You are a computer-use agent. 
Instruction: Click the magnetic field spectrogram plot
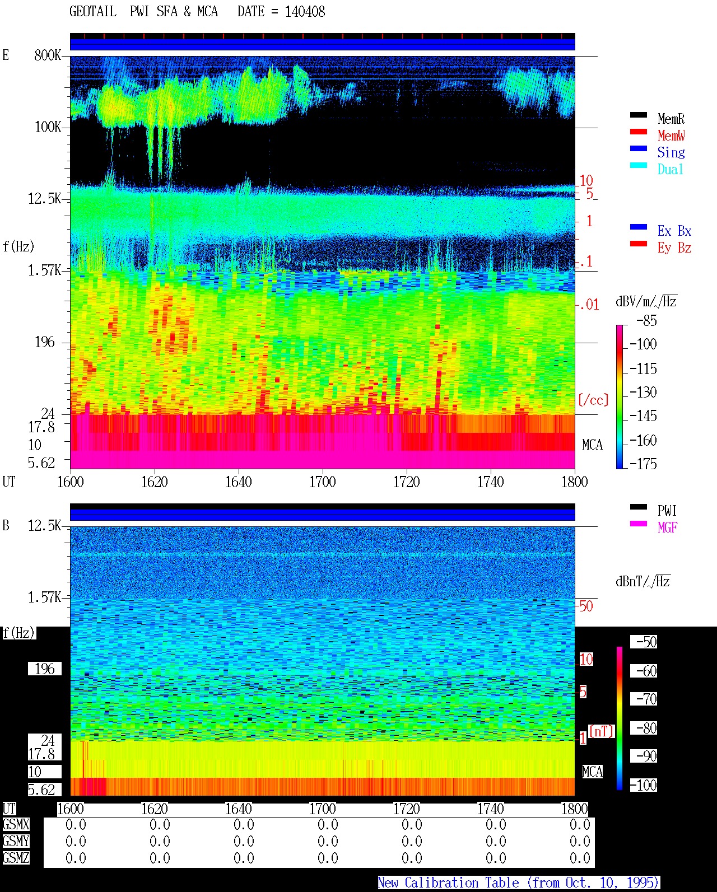(322, 661)
